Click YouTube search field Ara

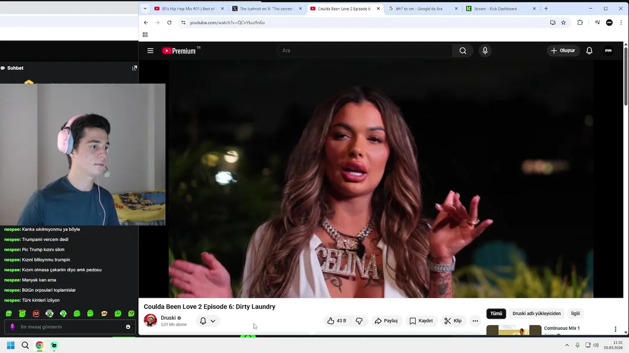365,50
